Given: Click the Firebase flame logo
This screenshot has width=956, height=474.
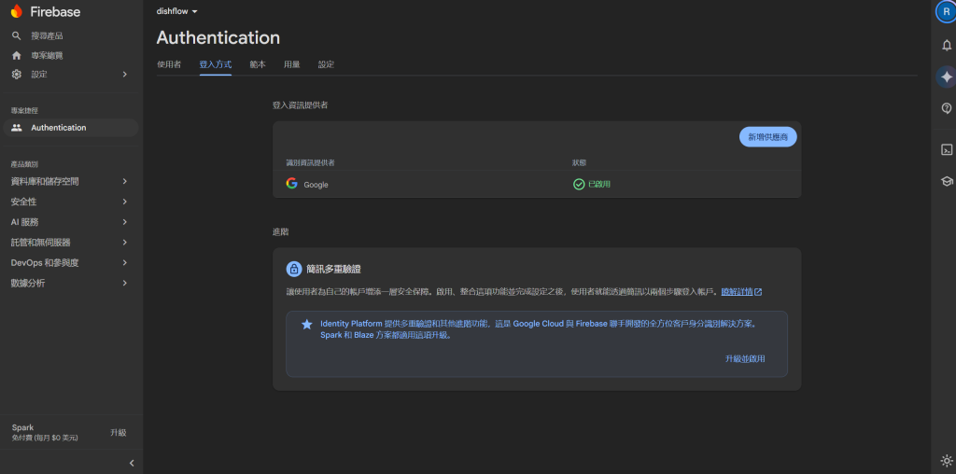Looking at the screenshot, I should coord(17,11).
